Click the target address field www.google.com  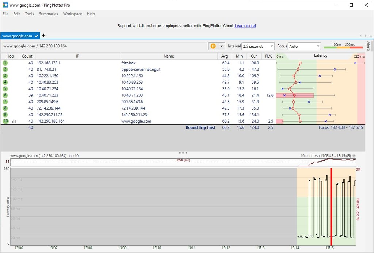pos(104,46)
